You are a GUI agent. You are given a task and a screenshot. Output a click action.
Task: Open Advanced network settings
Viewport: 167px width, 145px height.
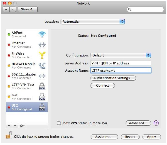(138, 123)
